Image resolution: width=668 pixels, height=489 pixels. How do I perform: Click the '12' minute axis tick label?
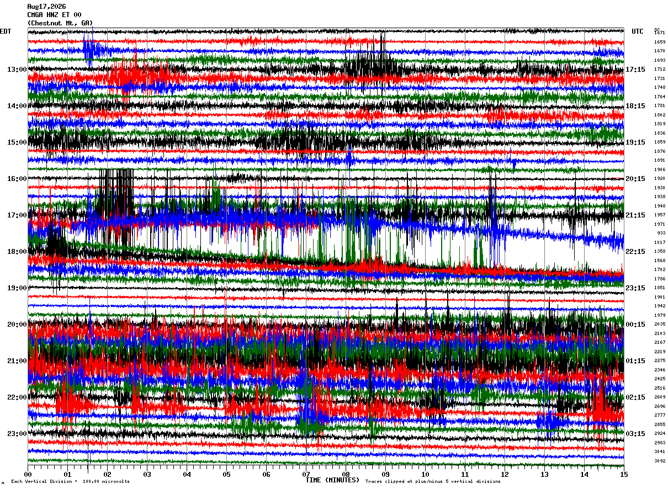[505, 474]
